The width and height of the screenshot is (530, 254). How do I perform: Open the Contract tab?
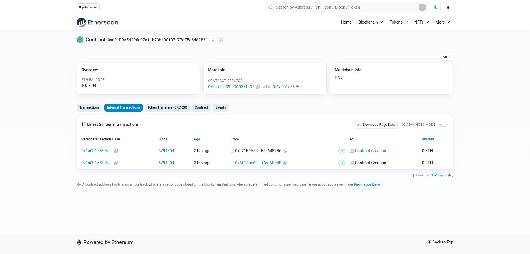(201, 107)
